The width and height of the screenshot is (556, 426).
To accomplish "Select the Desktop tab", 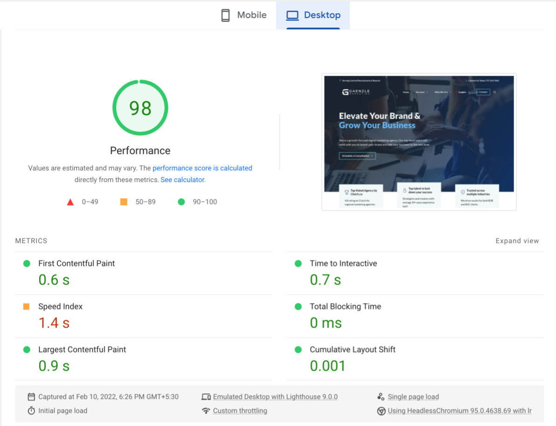I will tap(313, 15).
